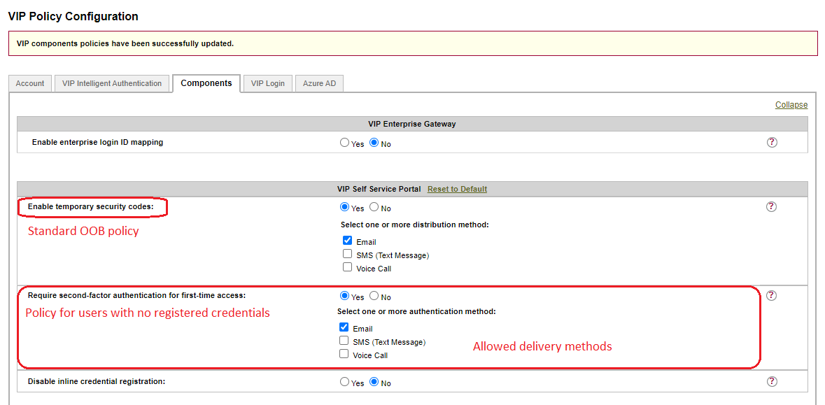This screenshot has height=405, width=825.
Task: Check Voice Call under distribution method
Action: 348,267
